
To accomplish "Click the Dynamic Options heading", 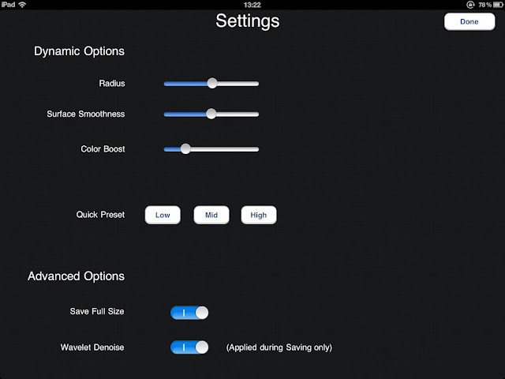I will (79, 51).
